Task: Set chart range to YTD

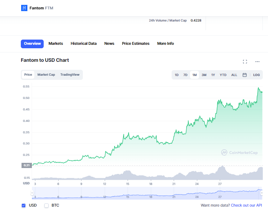Action: click(x=223, y=75)
